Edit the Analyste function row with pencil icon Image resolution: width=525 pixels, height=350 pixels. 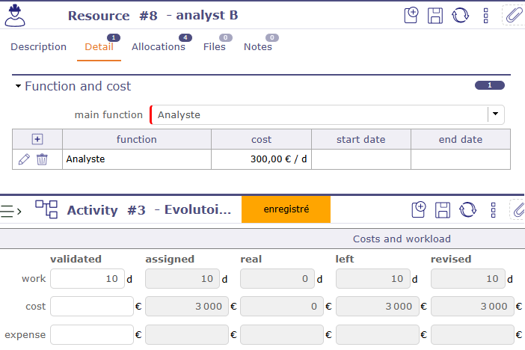point(24,159)
